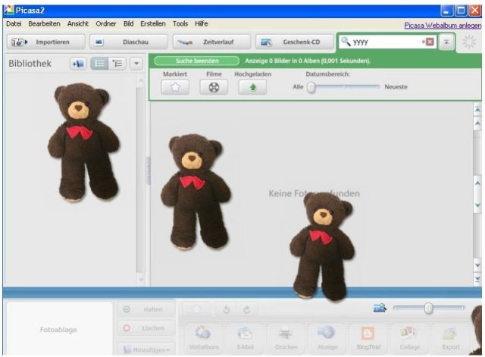The width and height of the screenshot is (485, 357).
Task: Click the Picasa Webalbum anlegen link
Action: (x=443, y=25)
